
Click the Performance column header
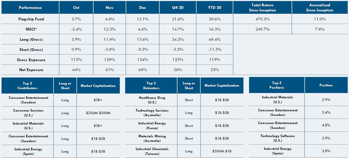click(30, 8)
